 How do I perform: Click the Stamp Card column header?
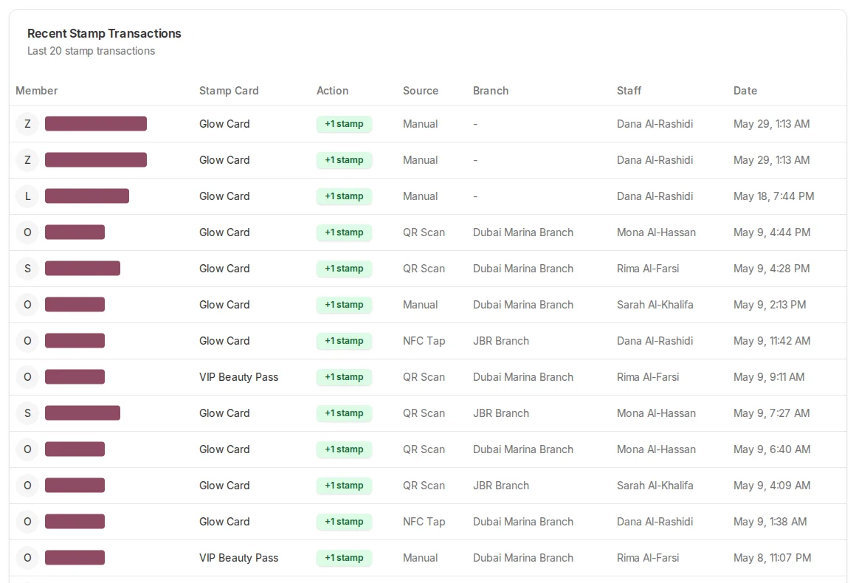coord(229,91)
